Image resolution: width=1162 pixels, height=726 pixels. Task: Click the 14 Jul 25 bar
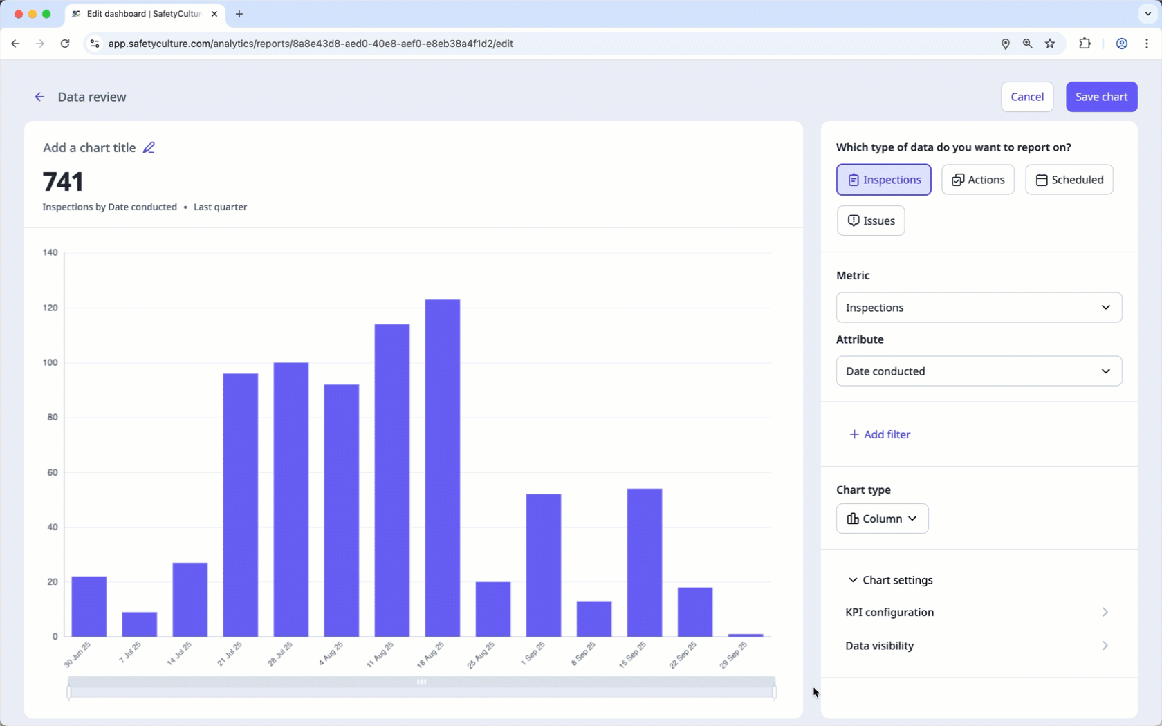(x=190, y=600)
